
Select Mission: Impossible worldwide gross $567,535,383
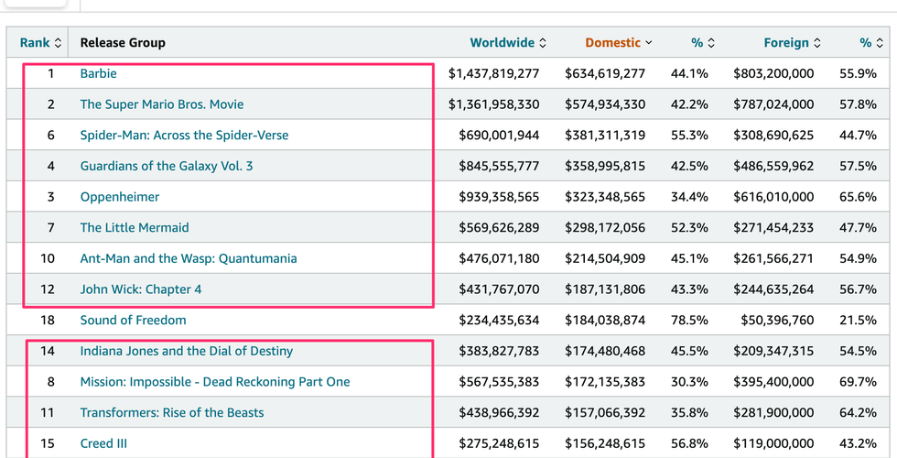pos(499,382)
